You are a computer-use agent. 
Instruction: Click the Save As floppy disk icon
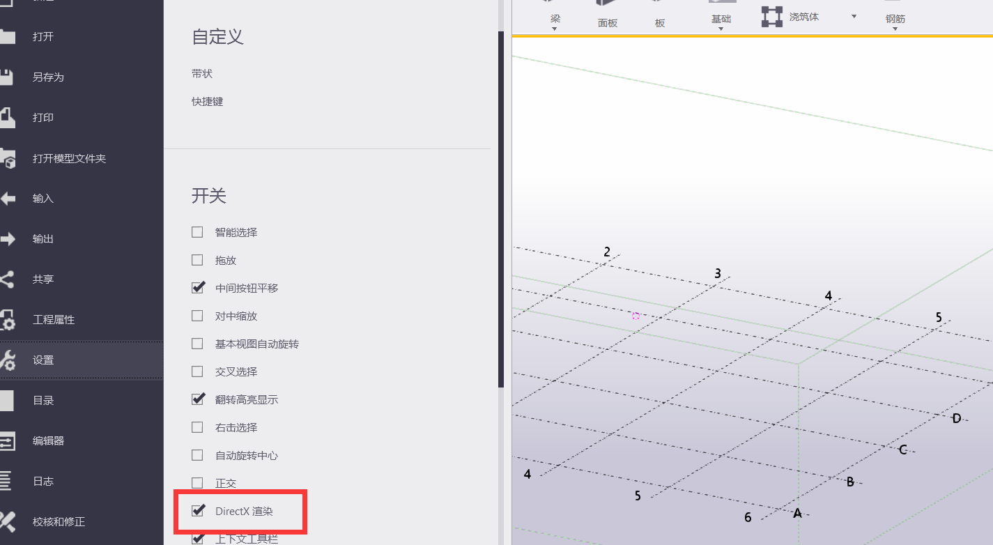7,77
